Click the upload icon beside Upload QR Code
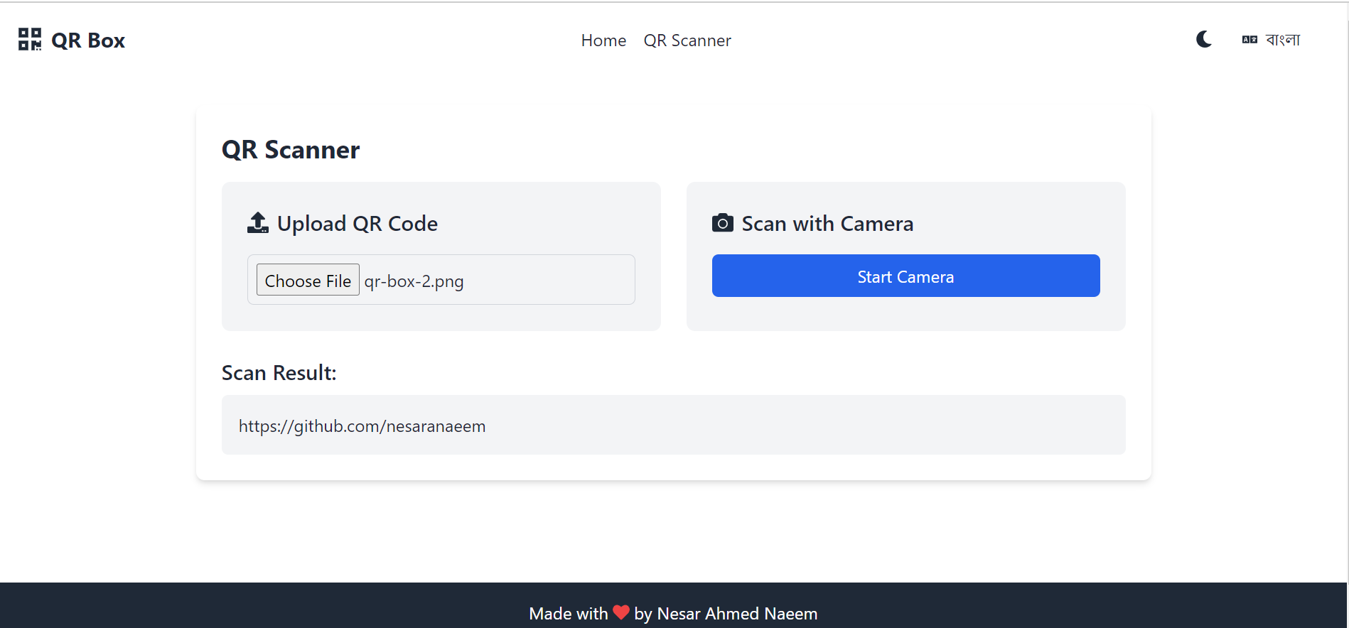This screenshot has width=1349, height=628. (x=258, y=223)
